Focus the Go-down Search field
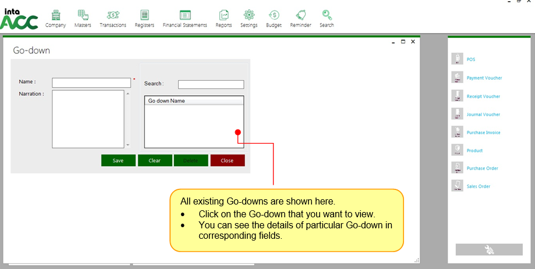 pos(211,84)
